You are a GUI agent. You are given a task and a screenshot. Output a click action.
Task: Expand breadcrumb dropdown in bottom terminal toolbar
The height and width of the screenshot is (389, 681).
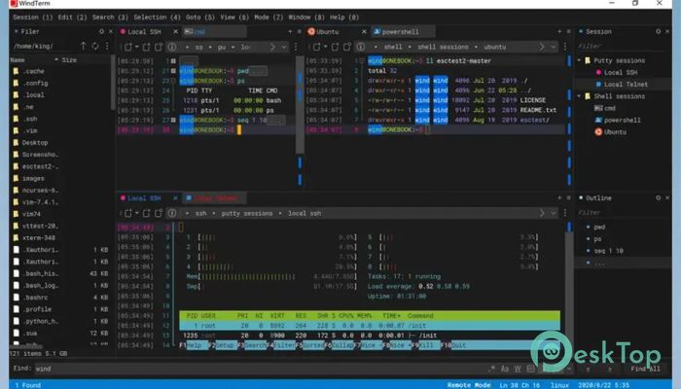click(x=553, y=213)
